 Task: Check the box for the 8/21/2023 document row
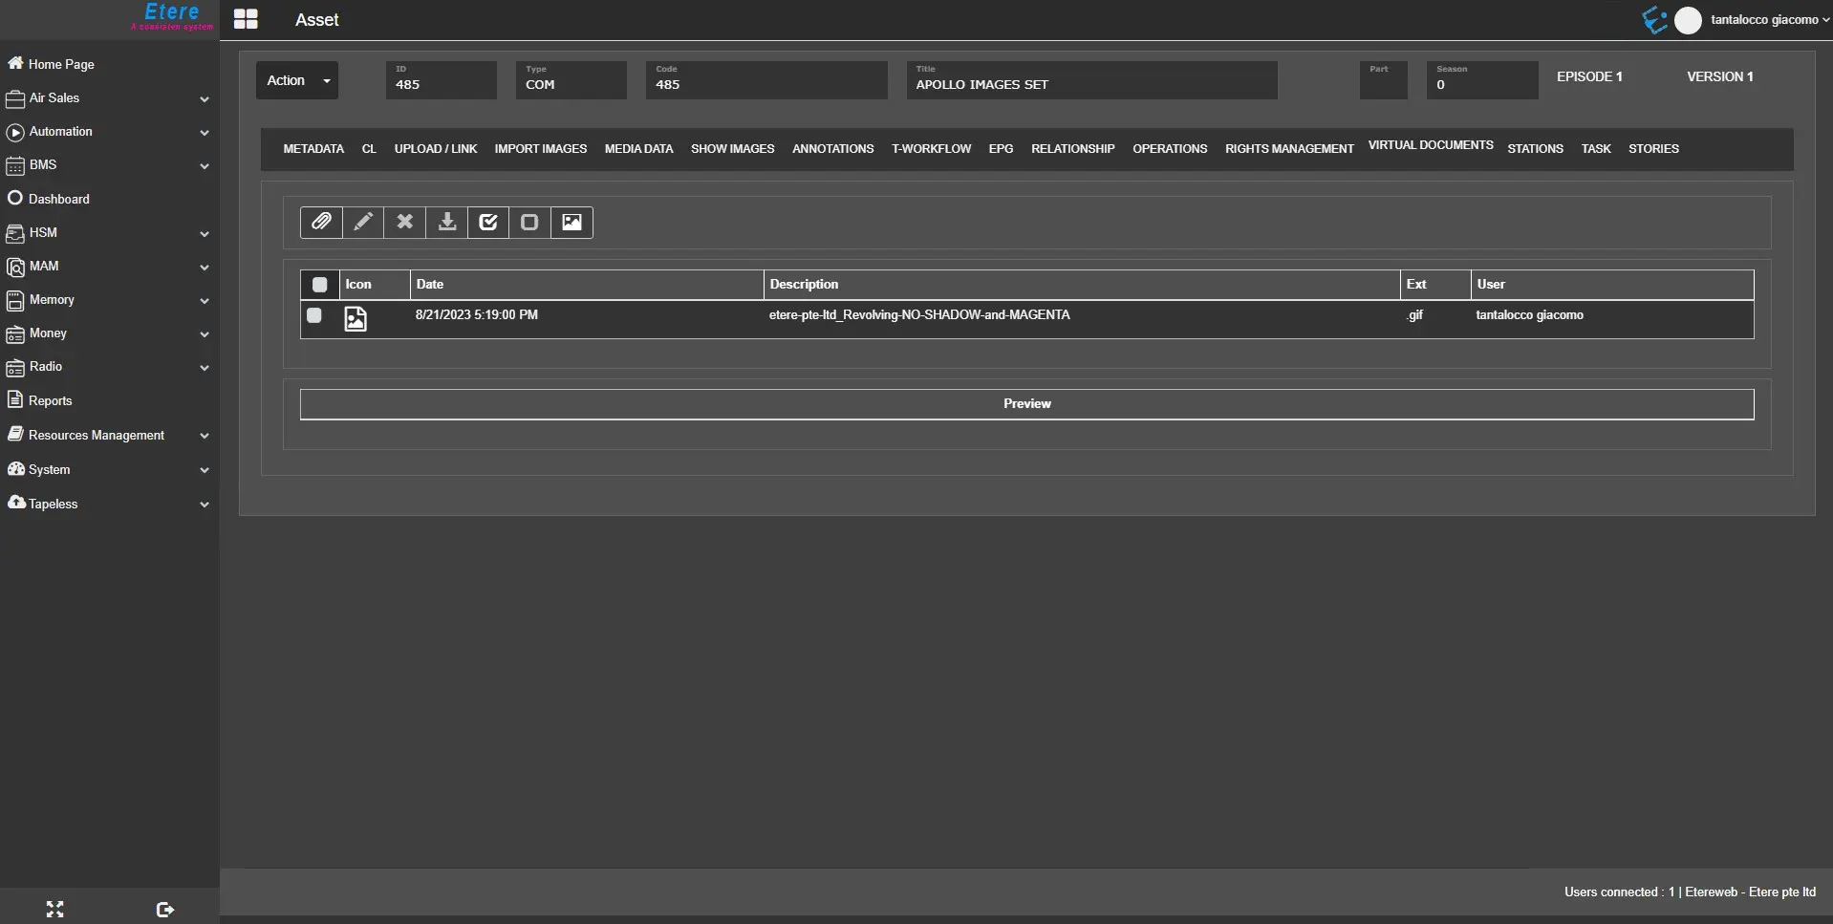click(x=313, y=315)
